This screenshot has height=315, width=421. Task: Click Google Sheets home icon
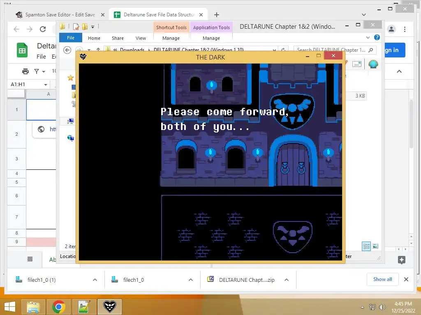(x=22, y=50)
